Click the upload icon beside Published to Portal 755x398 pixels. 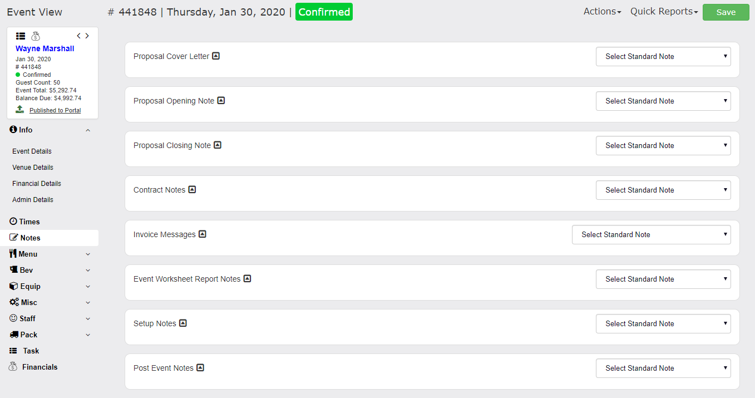click(x=20, y=110)
